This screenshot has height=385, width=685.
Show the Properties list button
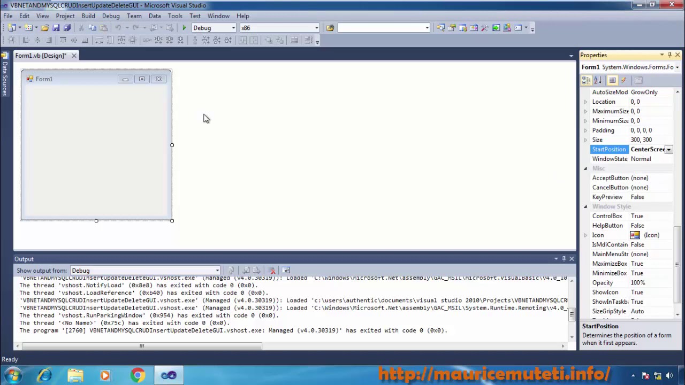[x=612, y=80]
